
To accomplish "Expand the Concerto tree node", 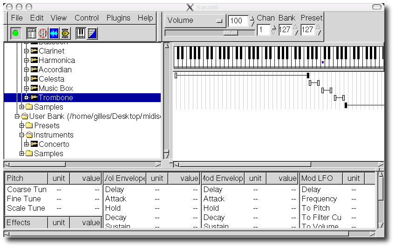I will [x=26, y=144].
